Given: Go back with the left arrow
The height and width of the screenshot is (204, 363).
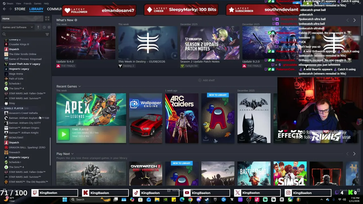Looking at the screenshot, I should tap(4, 9).
